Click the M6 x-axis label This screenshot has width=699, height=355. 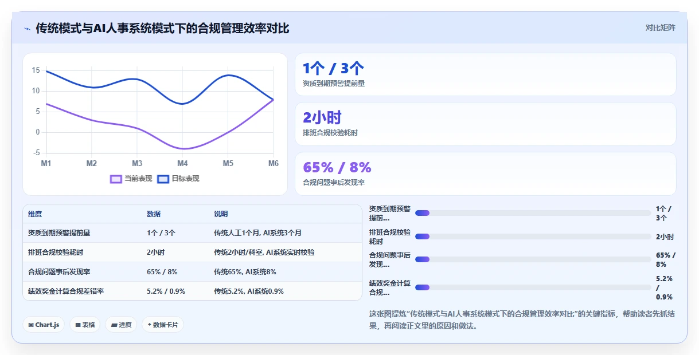(274, 163)
